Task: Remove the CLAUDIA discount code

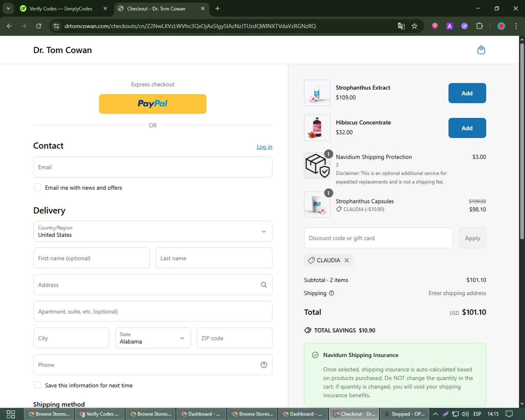Action: (x=347, y=260)
